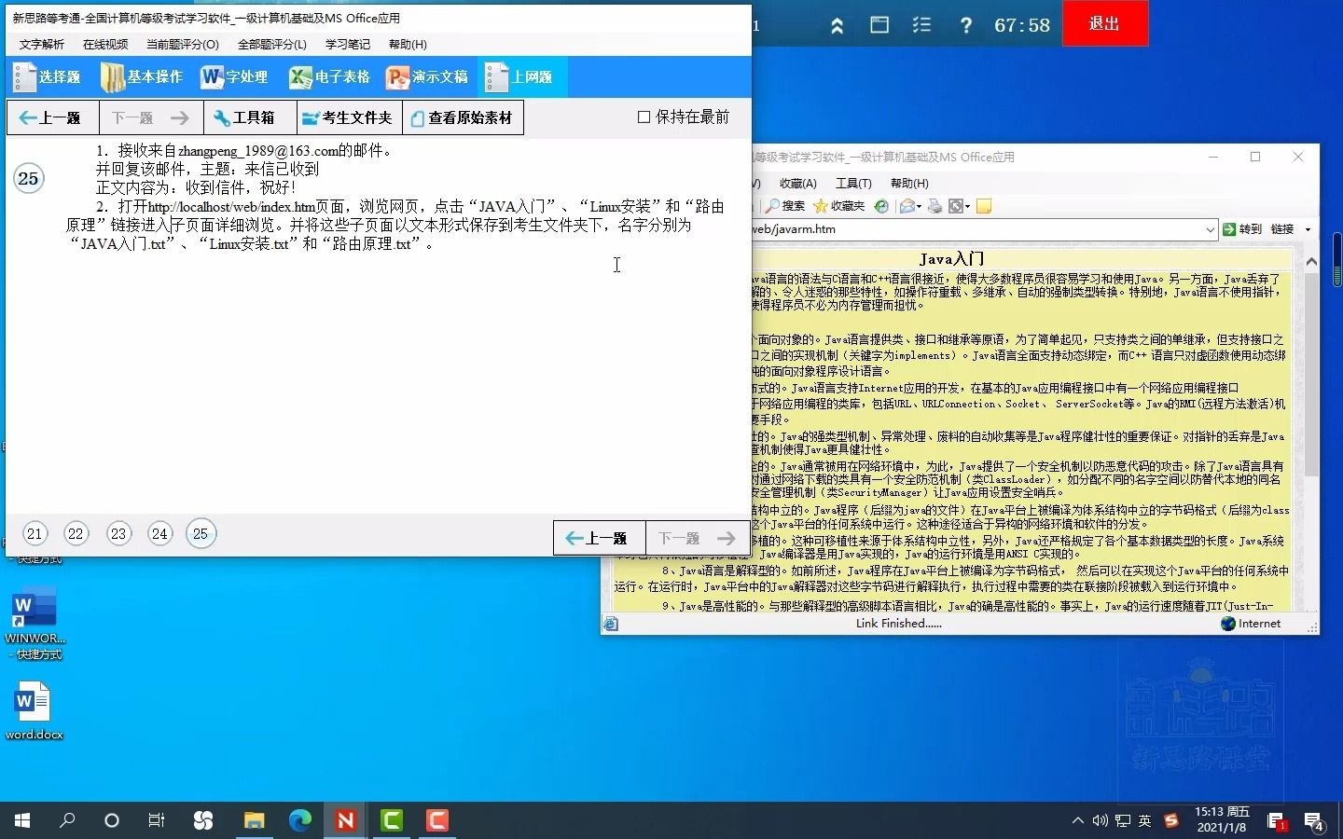The width and height of the screenshot is (1343, 839).
Task: Open the Windows Start menu
Action: (22, 820)
